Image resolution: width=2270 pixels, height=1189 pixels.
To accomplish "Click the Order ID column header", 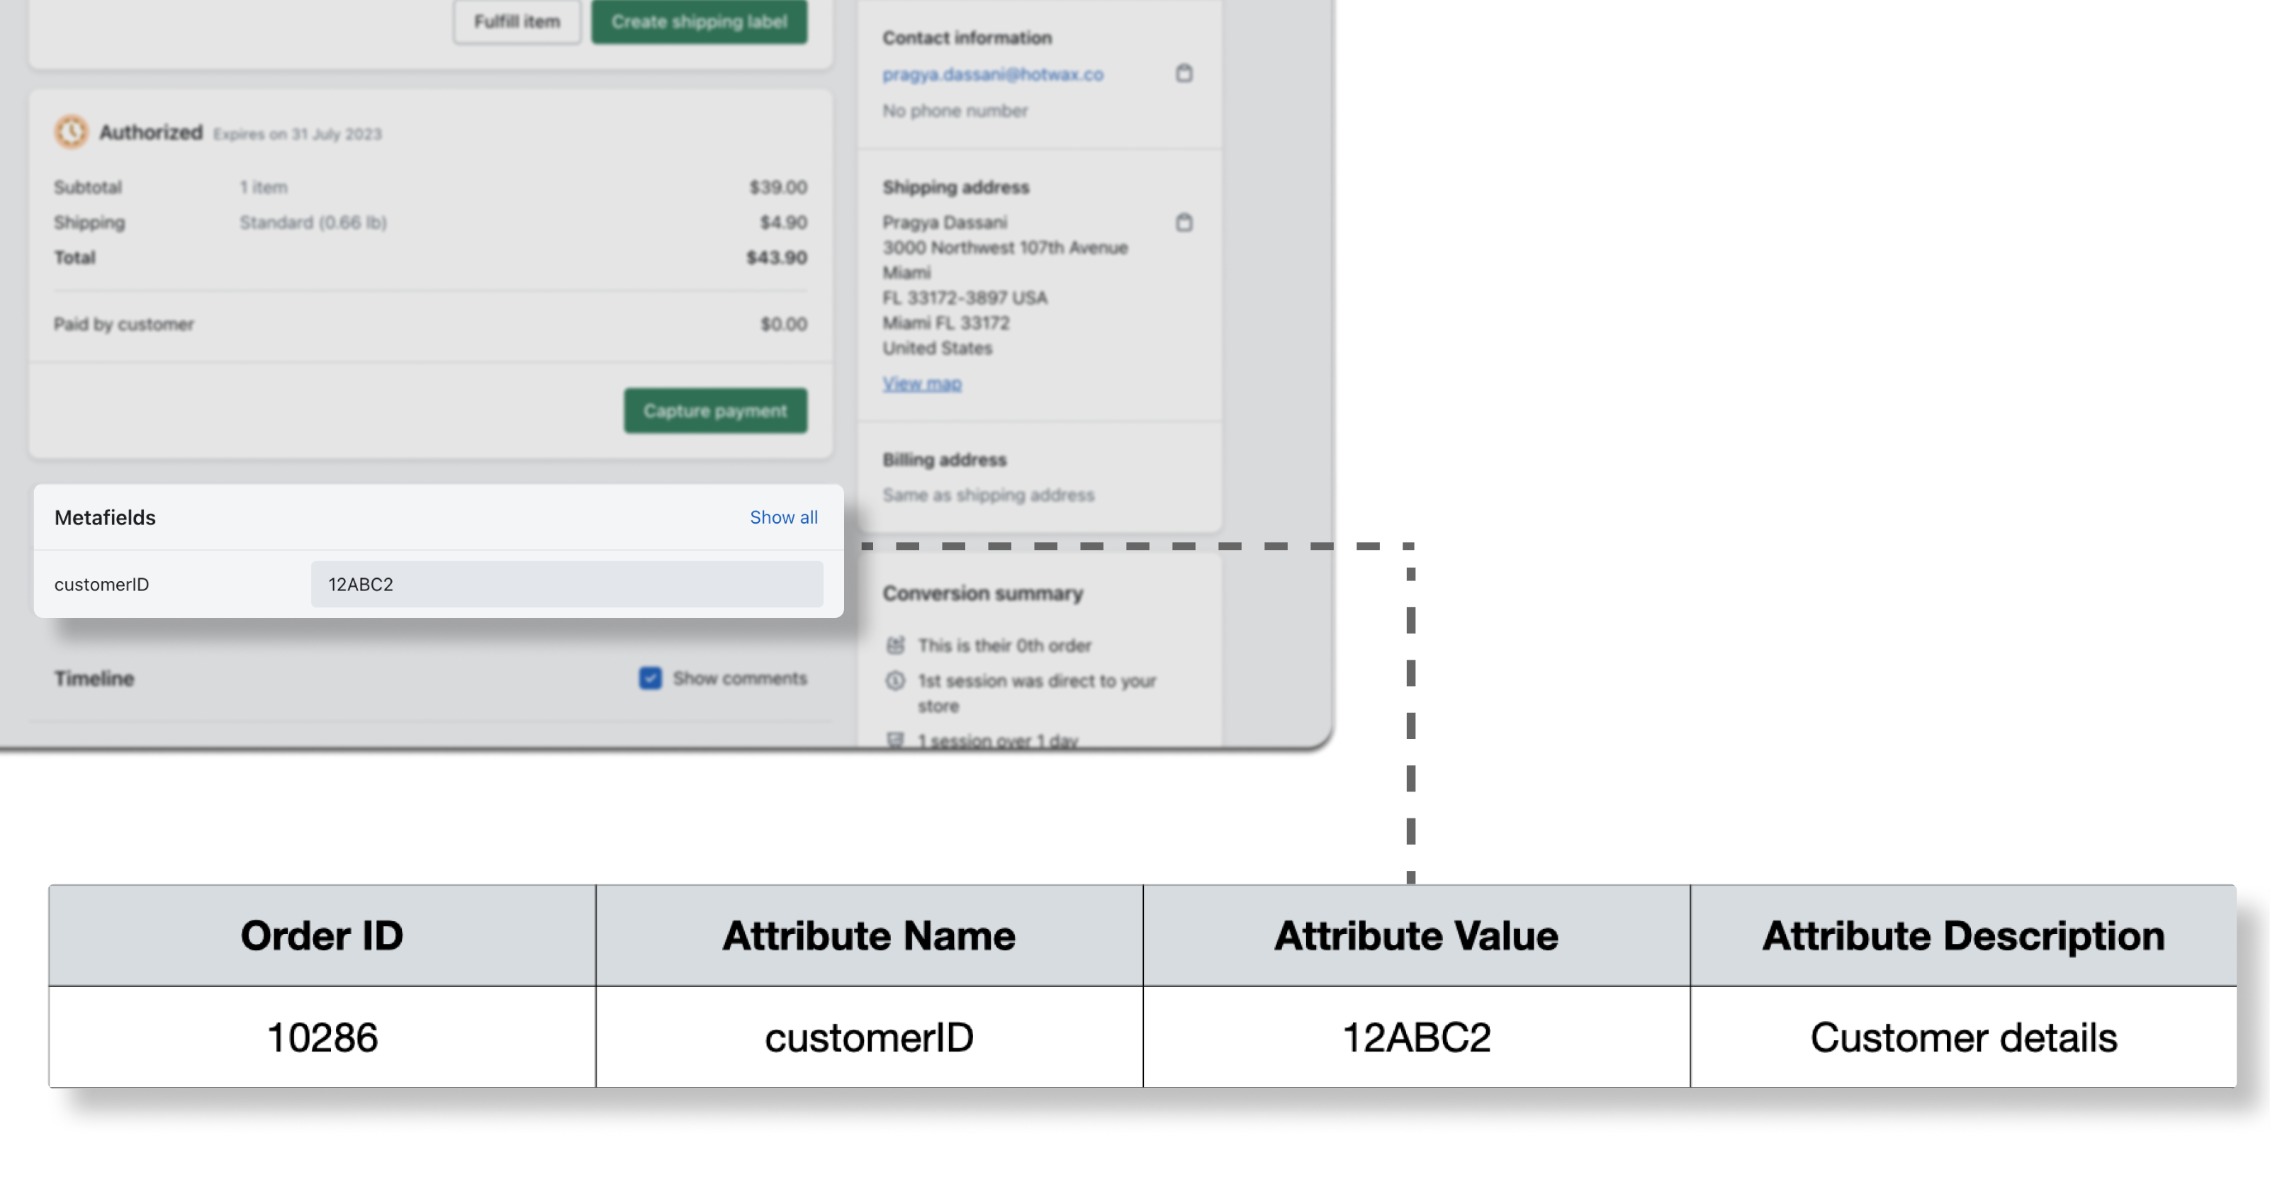I will [322, 935].
